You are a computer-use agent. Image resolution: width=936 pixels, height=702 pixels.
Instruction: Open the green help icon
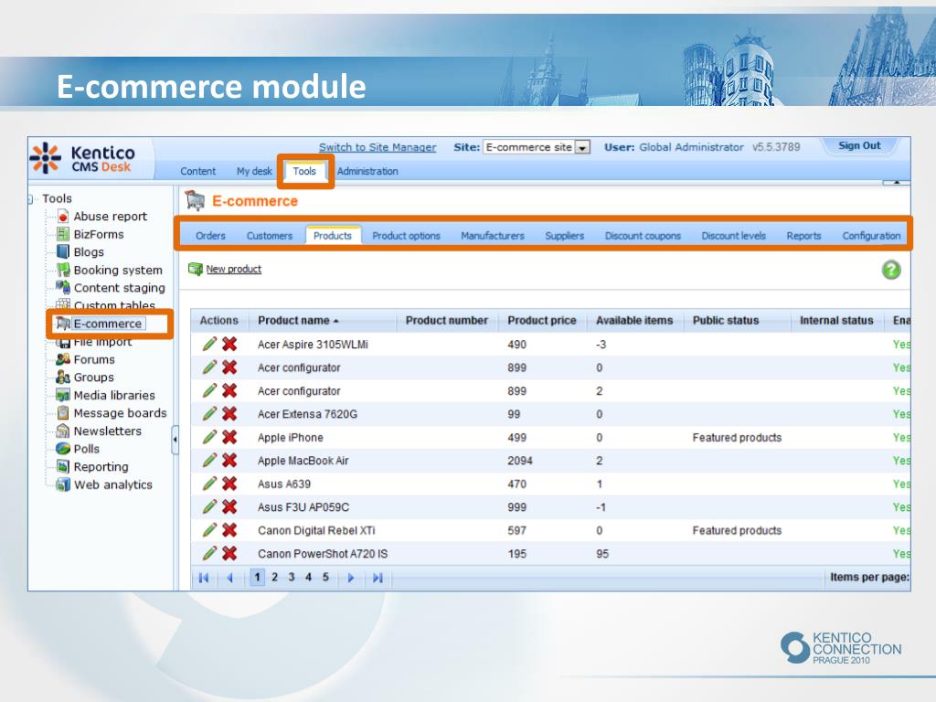pyautogui.click(x=891, y=270)
